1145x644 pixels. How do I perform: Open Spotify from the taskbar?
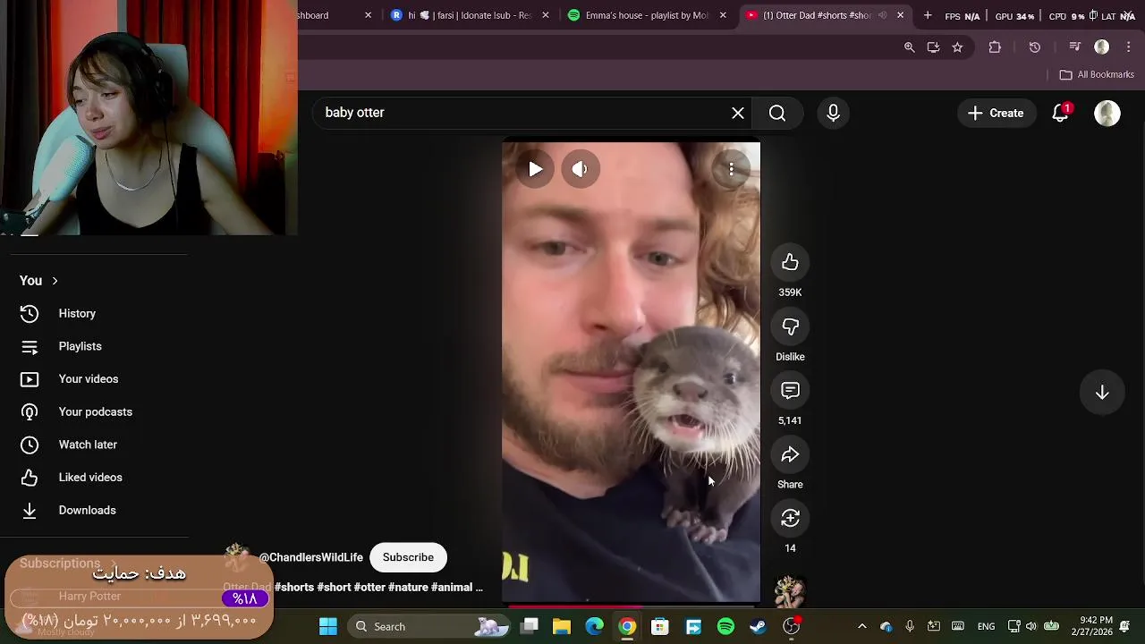click(x=725, y=627)
